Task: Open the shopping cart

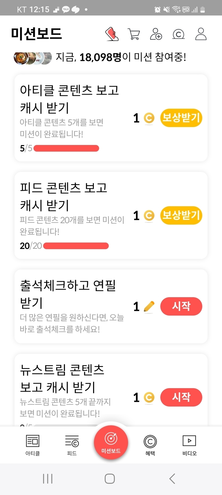Action: click(134, 34)
